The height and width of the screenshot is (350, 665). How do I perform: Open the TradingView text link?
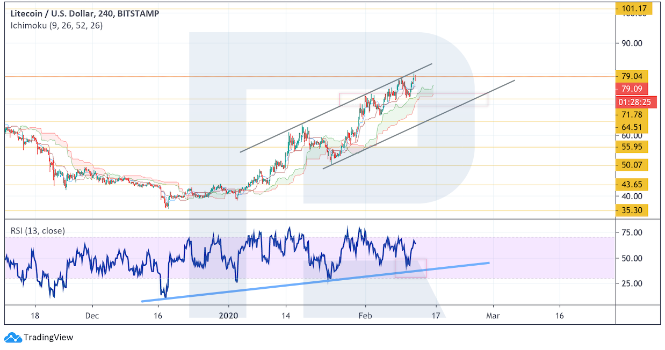[x=48, y=338]
